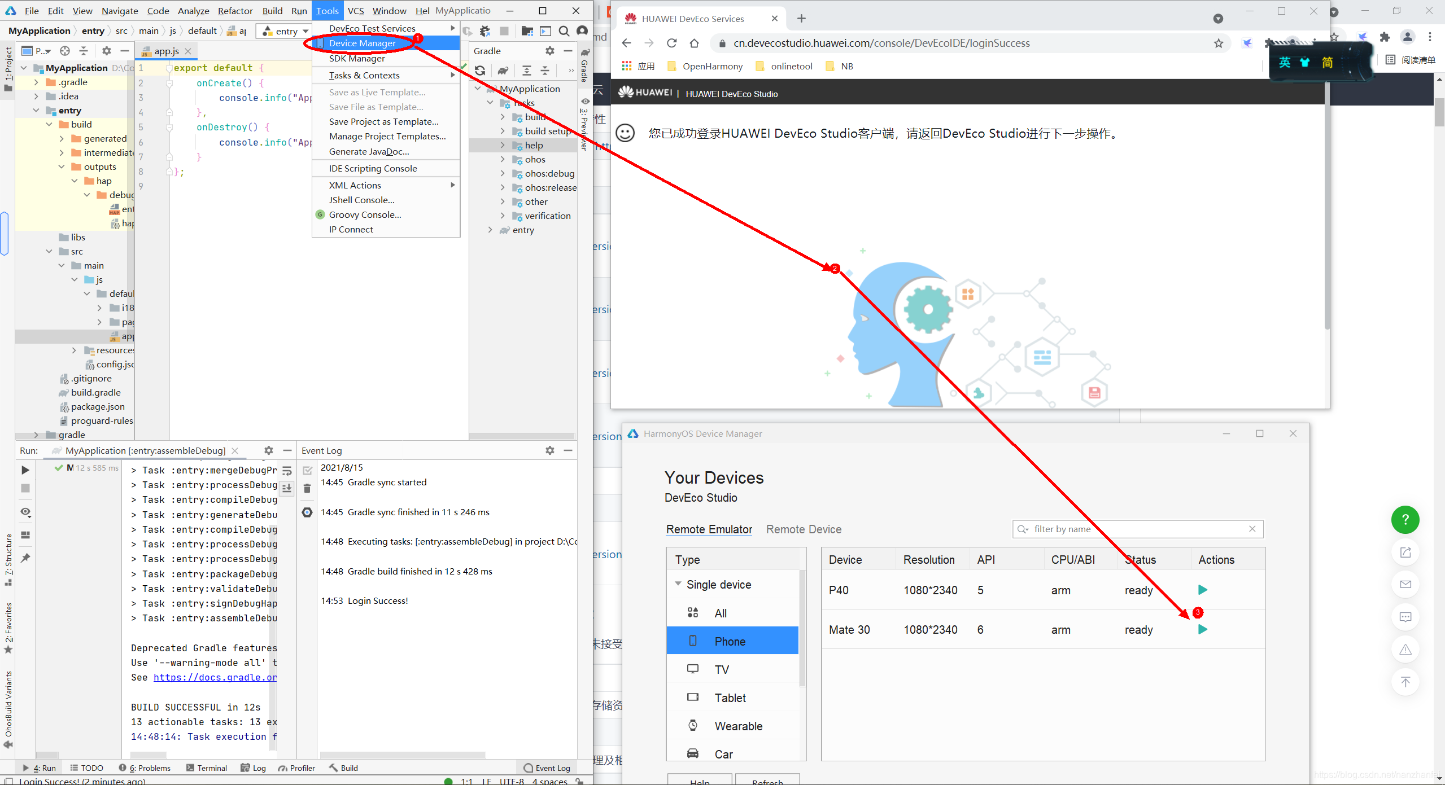
Task: Expand all in Gradle panel
Action: 527,71
